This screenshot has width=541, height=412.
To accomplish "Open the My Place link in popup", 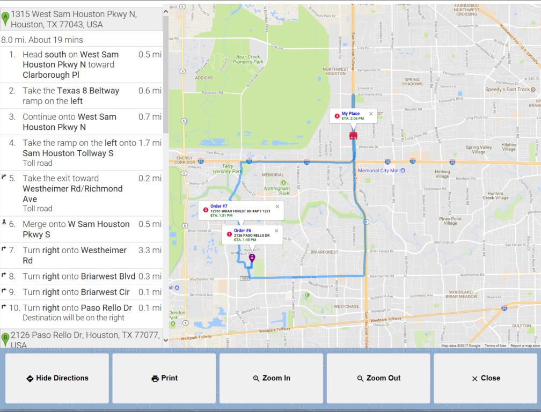I will tap(350, 113).
